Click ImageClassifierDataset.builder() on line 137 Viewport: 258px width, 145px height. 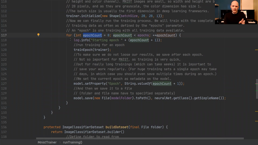(94, 132)
